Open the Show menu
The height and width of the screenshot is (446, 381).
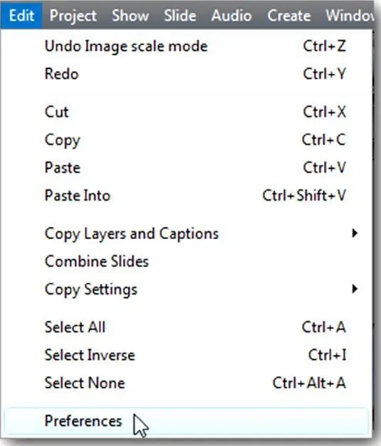coord(130,16)
